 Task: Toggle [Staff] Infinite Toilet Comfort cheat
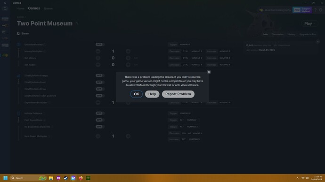[x=100, y=96]
